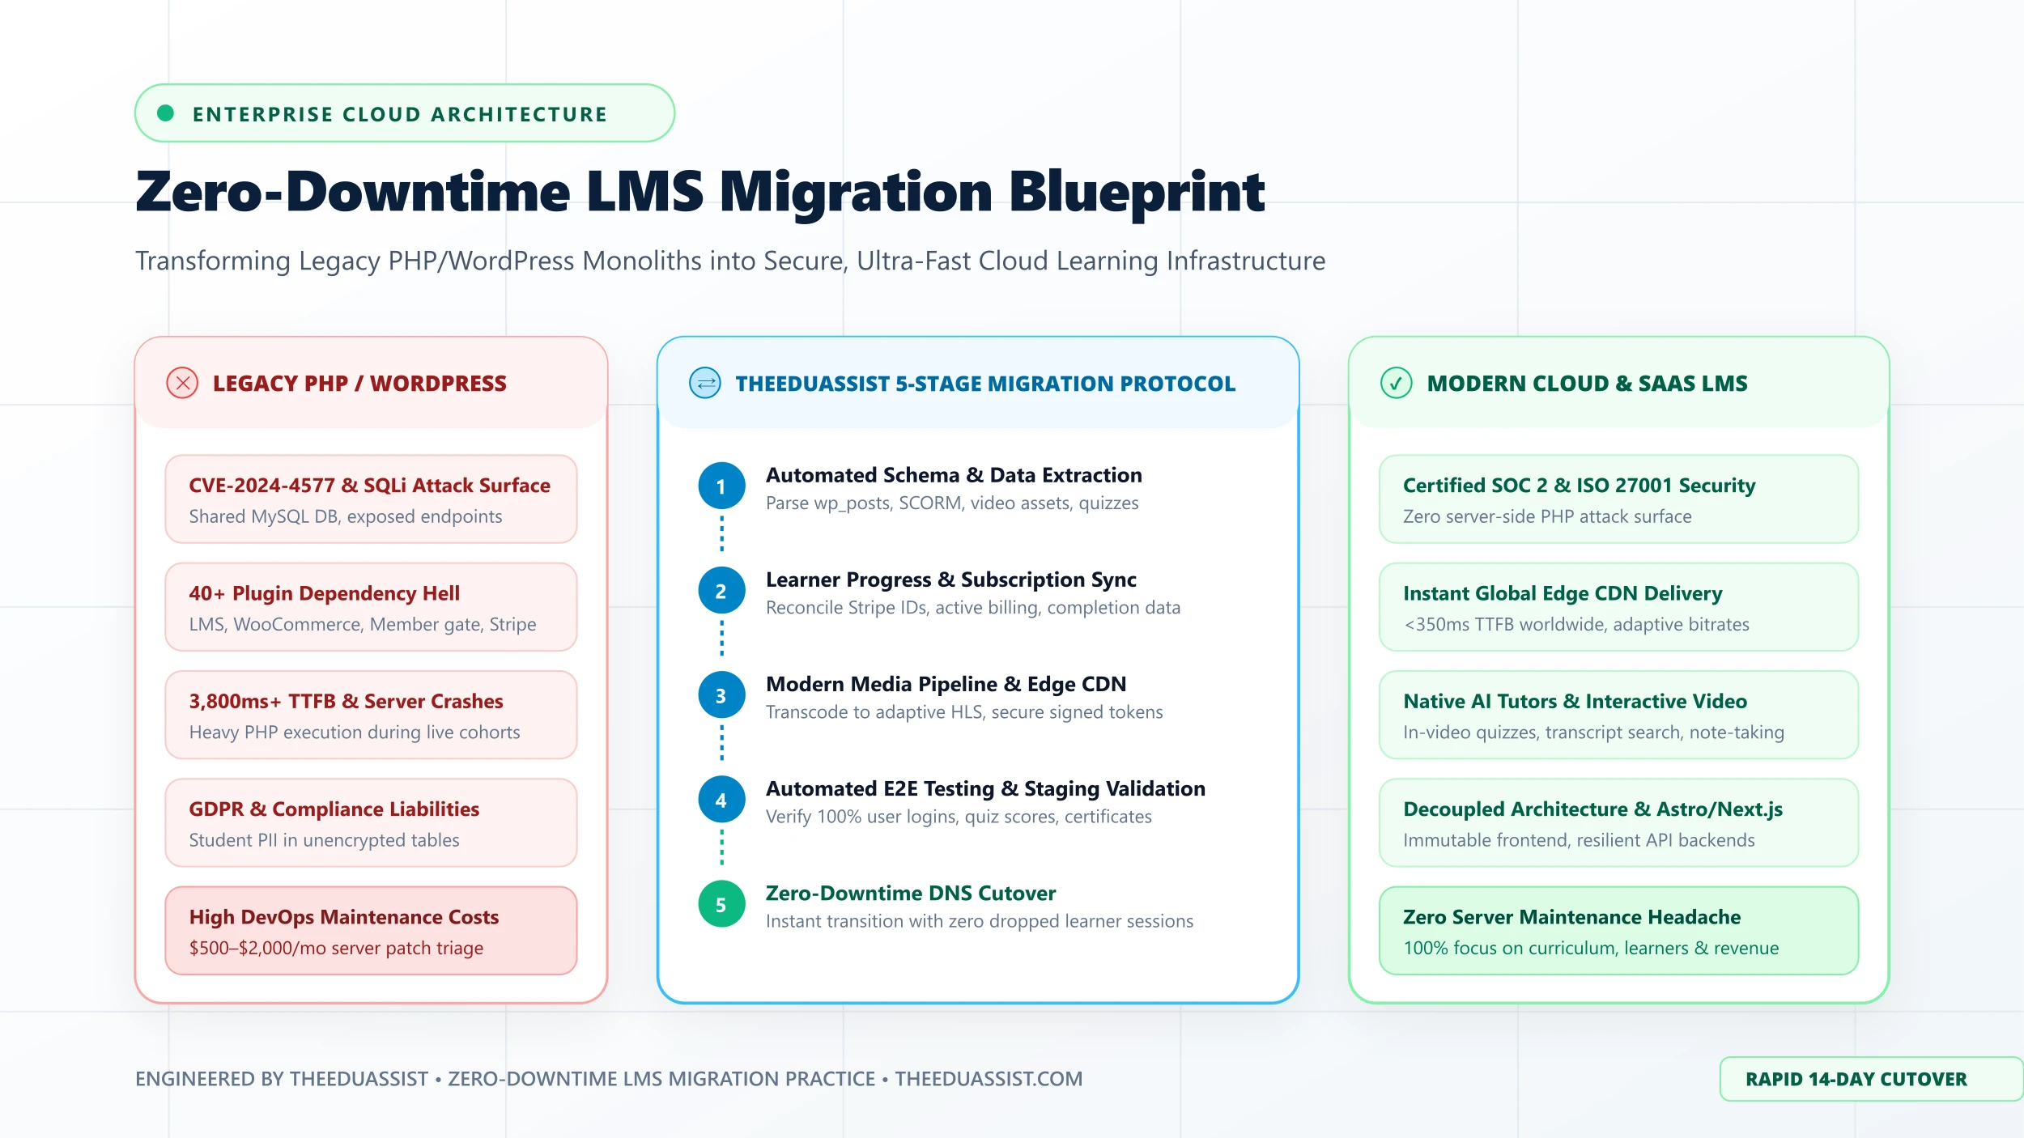Click the MODERN CLOUD & SAAS LMS heading
Image resolution: width=2024 pixels, height=1138 pixels.
[x=1587, y=384]
